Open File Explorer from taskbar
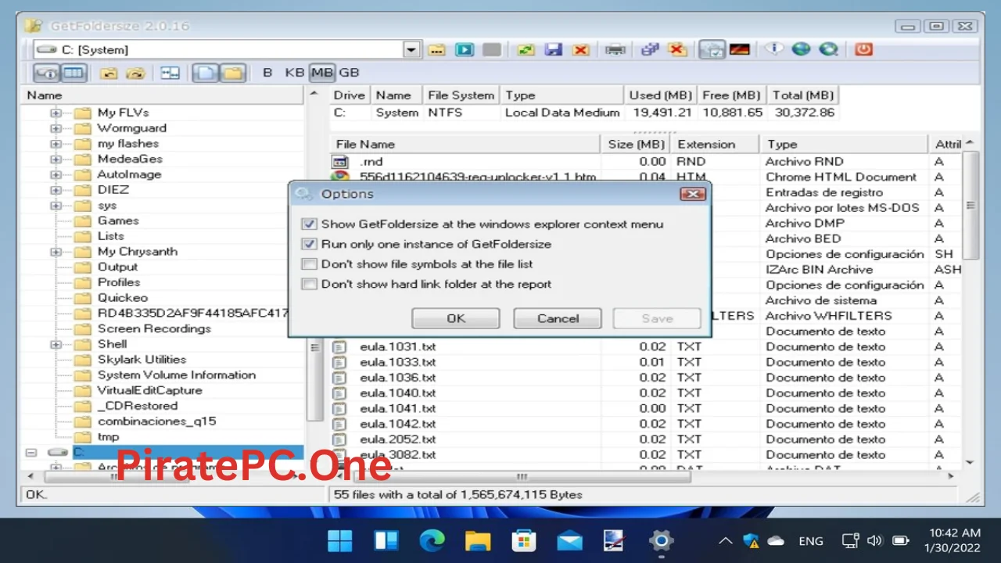Image resolution: width=1001 pixels, height=563 pixels. [x=478, y=540]
